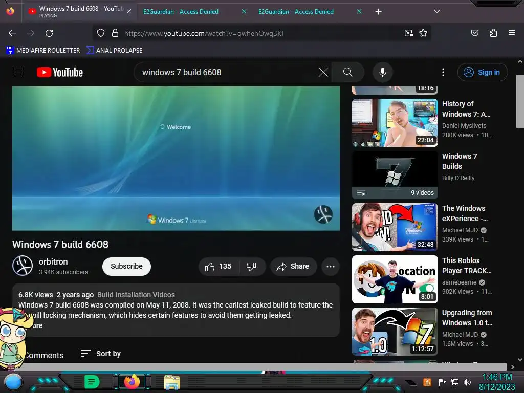This screenshot has width=524, height=393.
Task: Open a new tab with plus
Action: coord(378,12)
